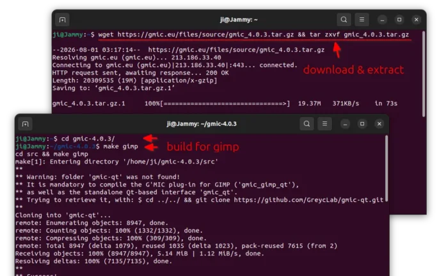
Task: Click 'as well as the standalone Qt-based' line
Action: tap(126, 192)
